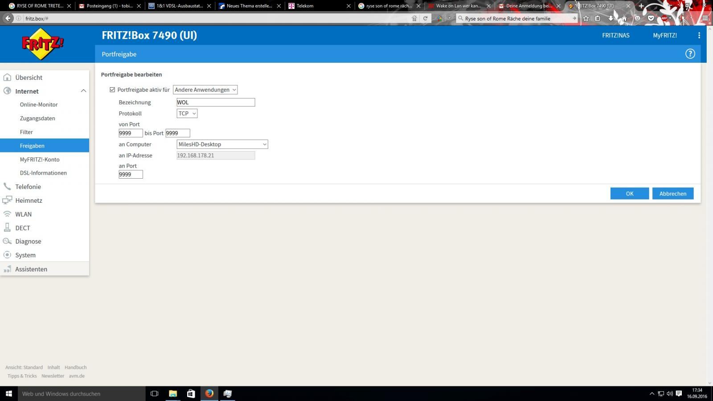Screen dimensions: 713x401
Task: Open the Protokoll TCP dropdown
Action: pyautogui.click(x=187, y=113)
